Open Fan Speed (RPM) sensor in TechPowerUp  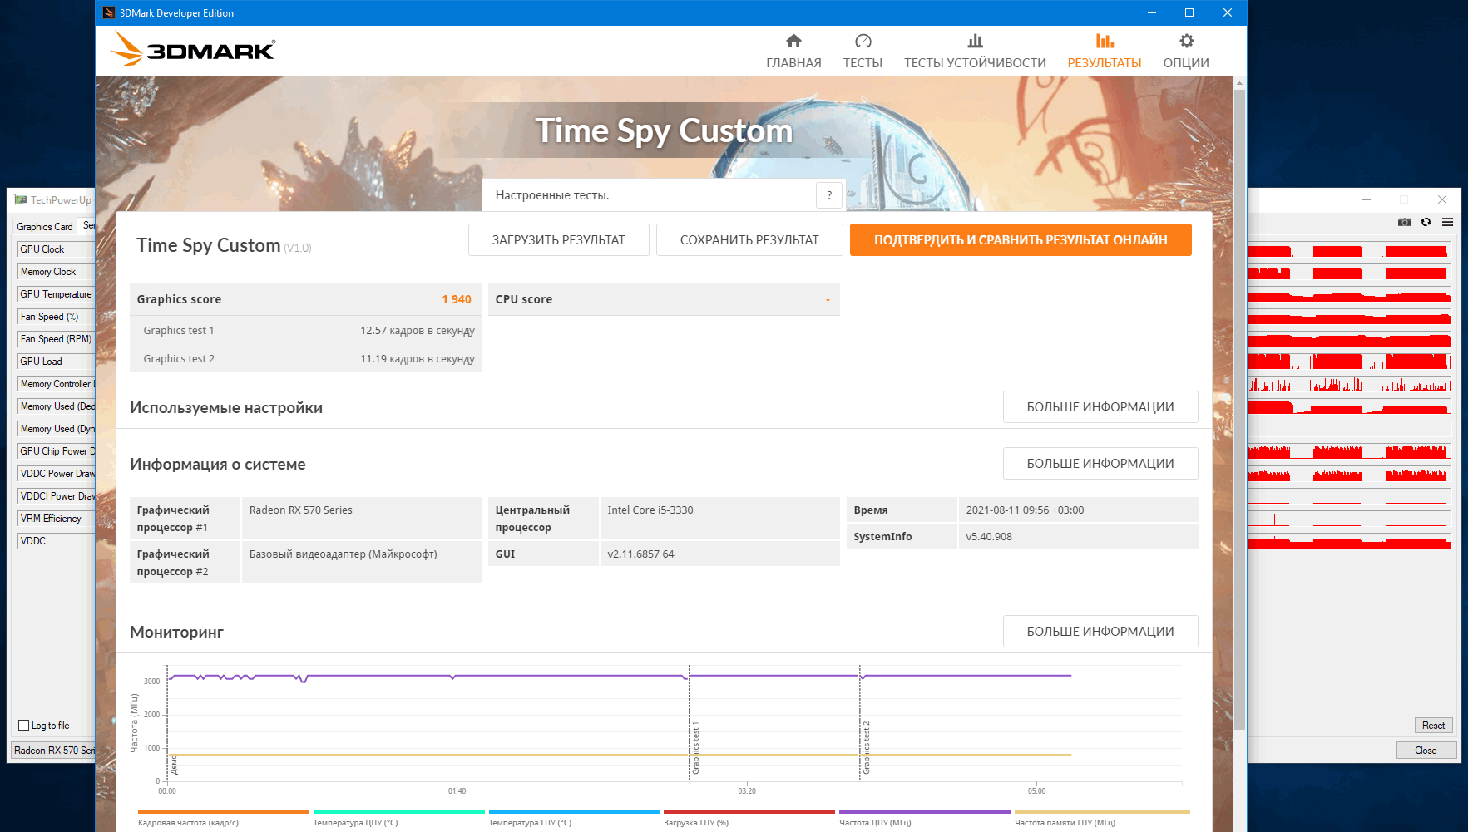56,339
